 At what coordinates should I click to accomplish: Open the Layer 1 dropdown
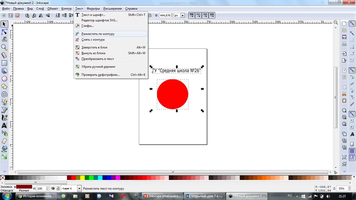tap(79, 188)
